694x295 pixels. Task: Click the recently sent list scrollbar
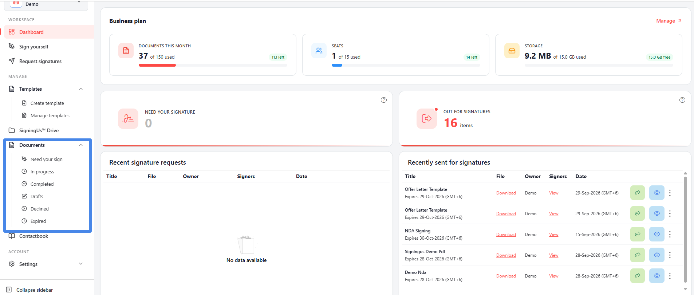tap(685, 229)
